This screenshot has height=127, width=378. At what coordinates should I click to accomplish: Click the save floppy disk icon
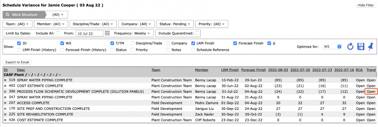tap(361, 47)
